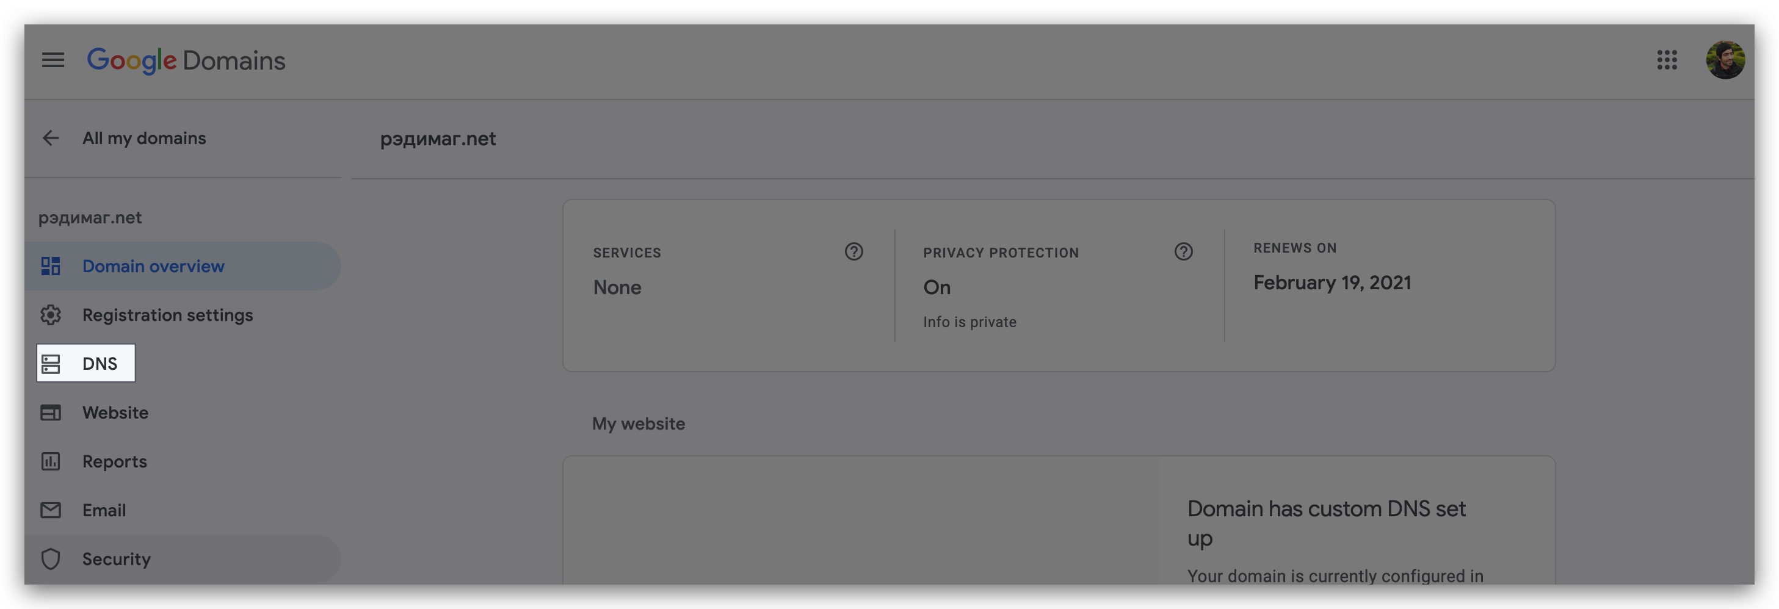Open the hamburger main menu
The image size is (1779, 609).
coord(53,60)
